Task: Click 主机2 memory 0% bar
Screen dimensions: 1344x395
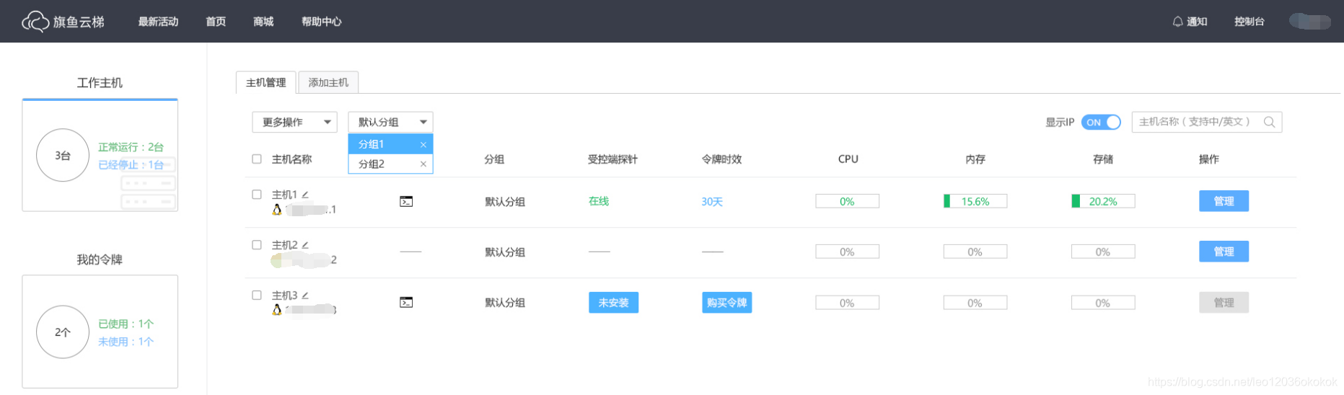Action: [x=975, y=252]
